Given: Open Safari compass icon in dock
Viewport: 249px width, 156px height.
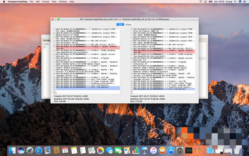Looking at the screenshot, I should [39, 151].
